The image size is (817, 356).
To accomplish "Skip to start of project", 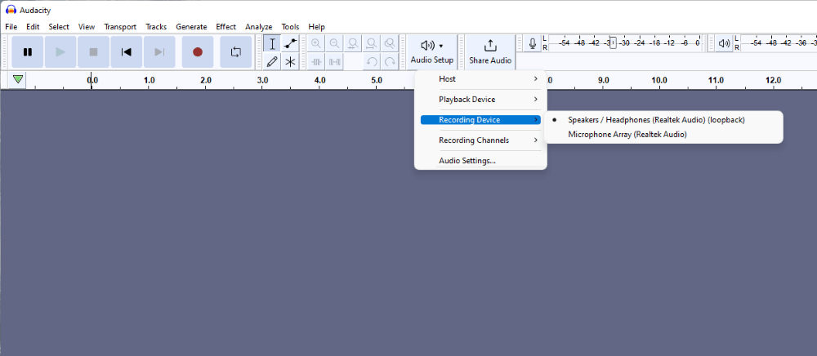I will pyautogui.click(x=126, y=52).
